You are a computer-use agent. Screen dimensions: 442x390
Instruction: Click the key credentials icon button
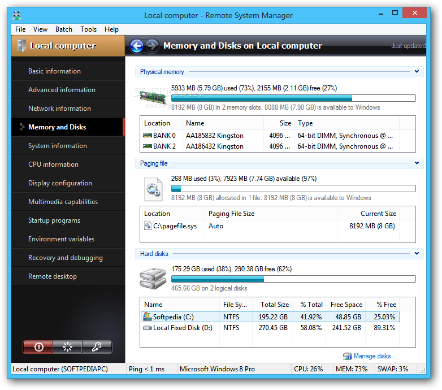click(97, 346)
